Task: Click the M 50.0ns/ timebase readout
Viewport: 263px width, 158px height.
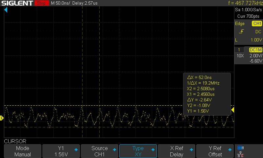Action: tap(60, 3)
